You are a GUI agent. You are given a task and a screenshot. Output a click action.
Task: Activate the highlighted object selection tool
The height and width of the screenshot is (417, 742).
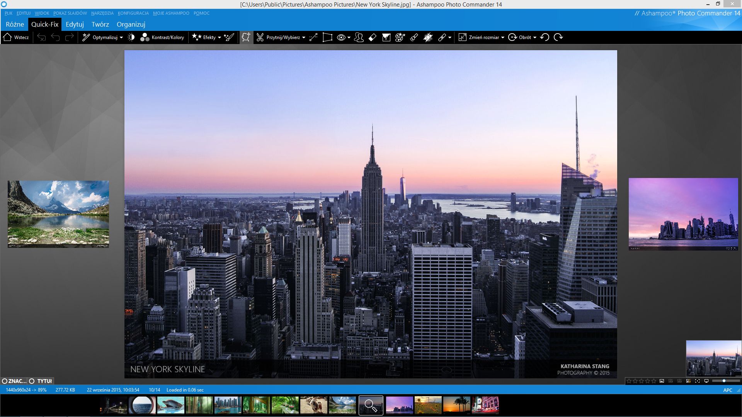tap(246, 37)
